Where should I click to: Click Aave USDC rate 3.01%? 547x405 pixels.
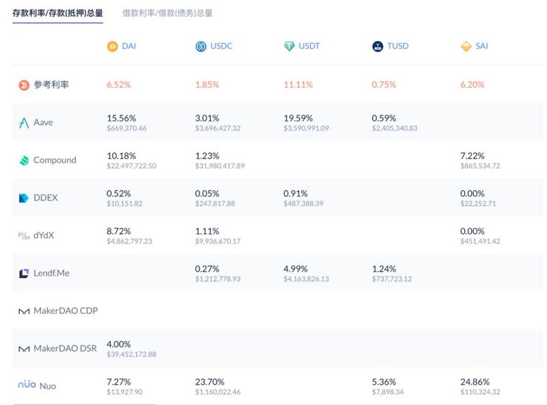(207, 118)
